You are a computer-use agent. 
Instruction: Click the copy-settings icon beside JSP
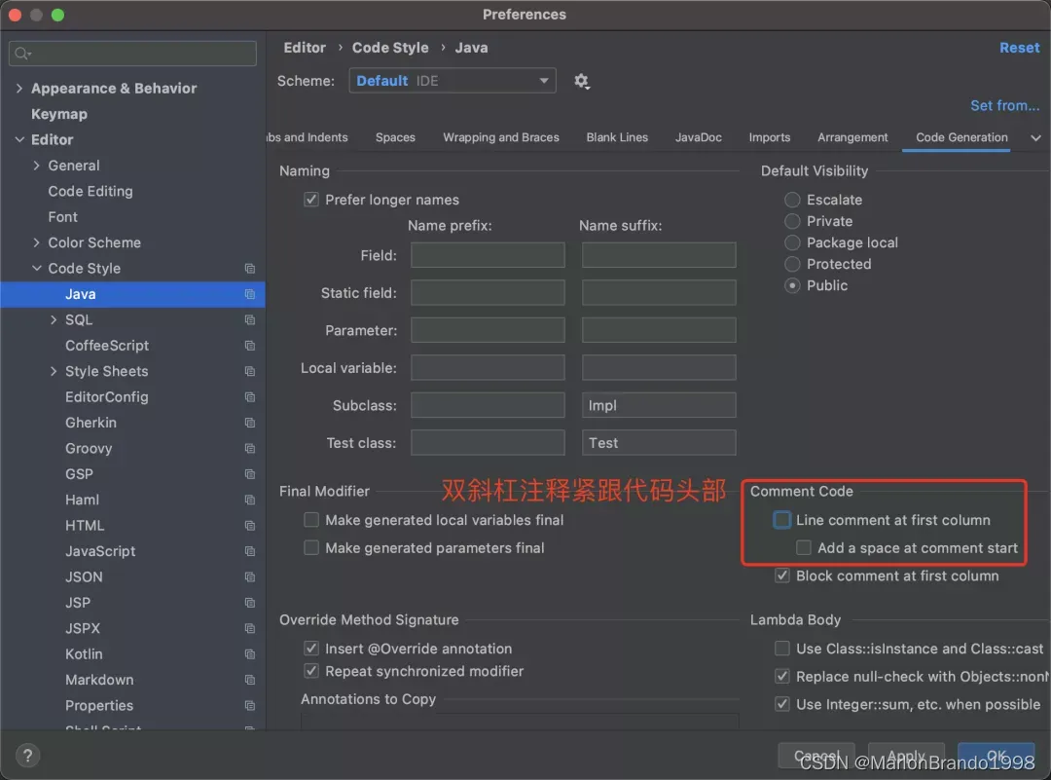click(250, 602)
